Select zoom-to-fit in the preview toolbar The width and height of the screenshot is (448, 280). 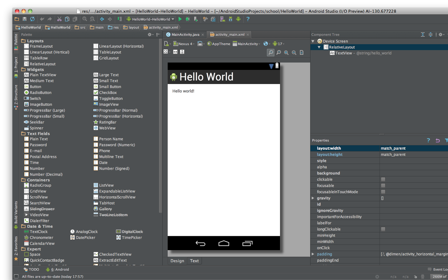(x=271, y=52)
